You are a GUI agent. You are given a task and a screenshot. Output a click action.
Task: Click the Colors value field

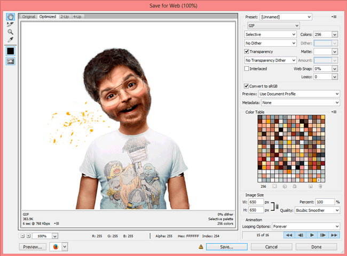(322, 35)
